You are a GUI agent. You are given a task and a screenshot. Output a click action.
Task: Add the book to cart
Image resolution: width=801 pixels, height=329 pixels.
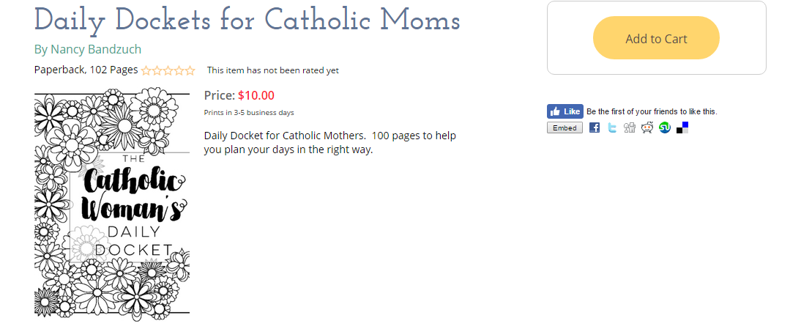pyautogui.click(x=656, y=38)
